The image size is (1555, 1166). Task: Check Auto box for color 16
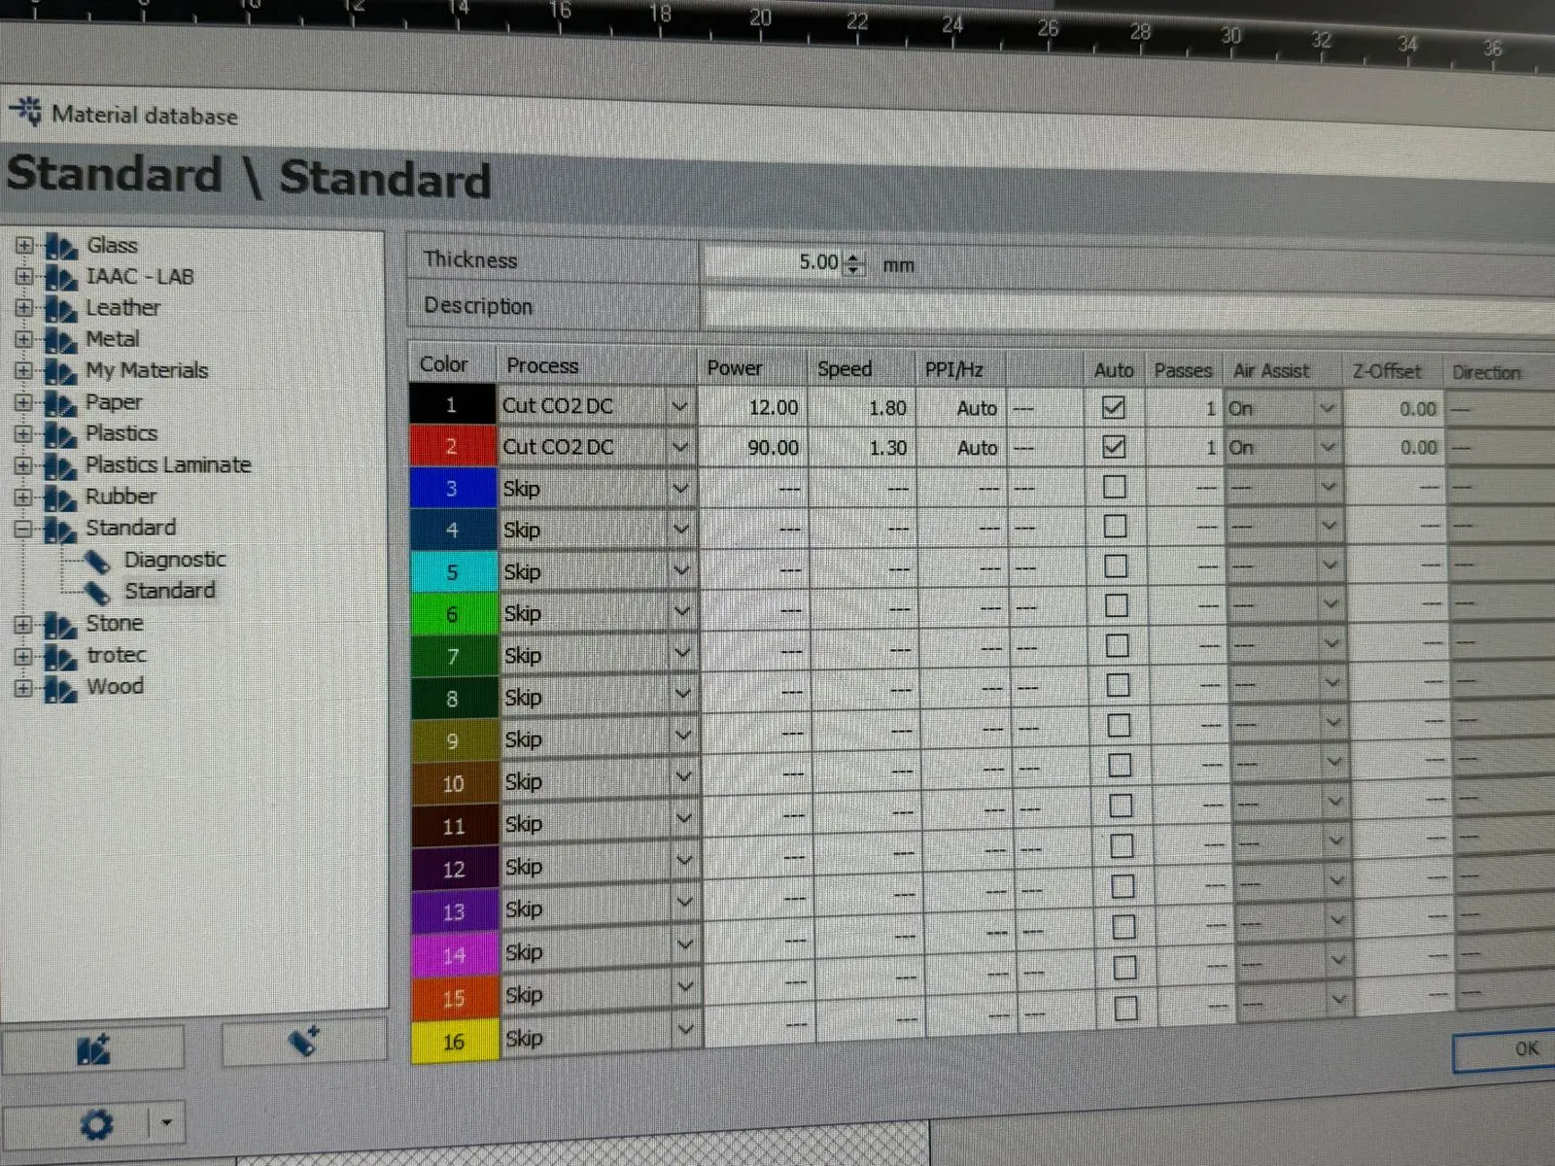[1125, 1008]
